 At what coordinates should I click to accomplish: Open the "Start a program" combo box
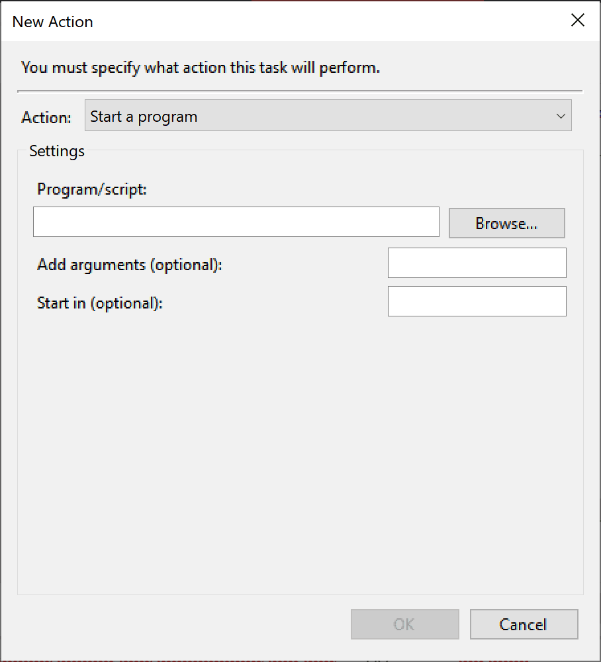click(328, 115)
